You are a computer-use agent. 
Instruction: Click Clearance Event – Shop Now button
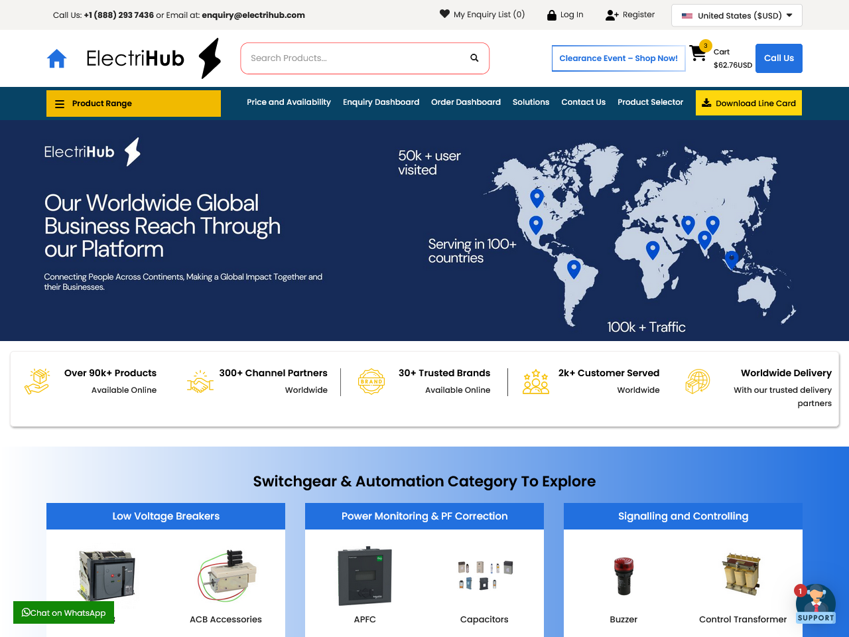[618, 58]
